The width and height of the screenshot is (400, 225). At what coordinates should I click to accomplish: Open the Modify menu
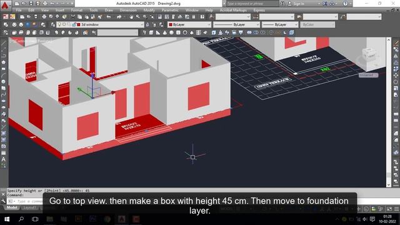click(x=149, y=10)
